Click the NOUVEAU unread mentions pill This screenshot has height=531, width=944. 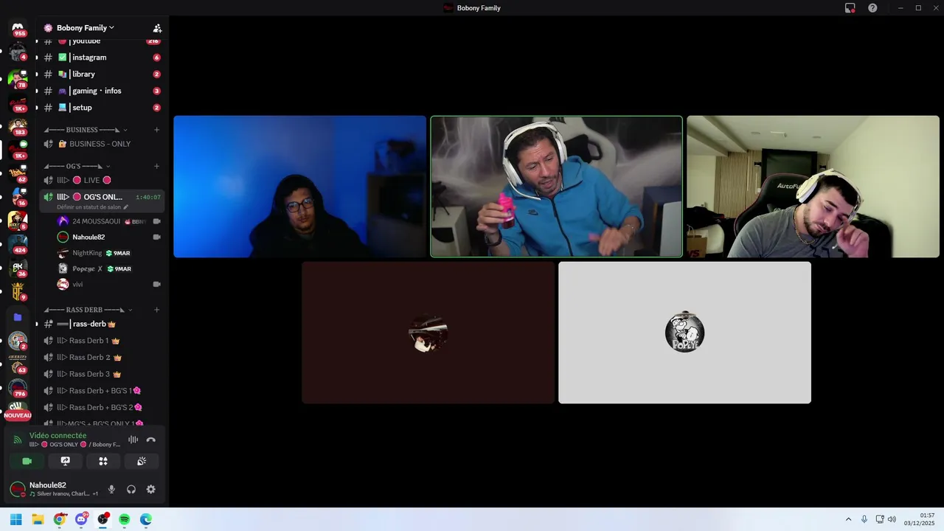click(x=18, y=416)
